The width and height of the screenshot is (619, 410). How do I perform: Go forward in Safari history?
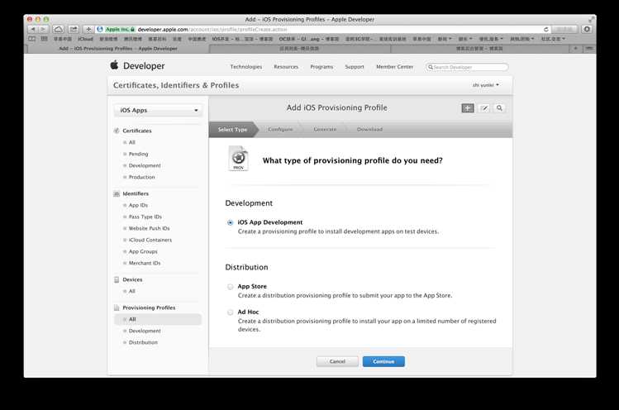point(44,29)
